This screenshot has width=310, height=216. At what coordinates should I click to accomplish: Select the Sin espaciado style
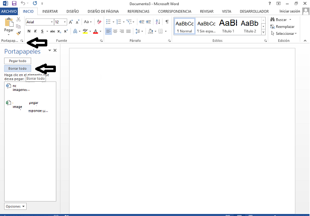pyautogui.click(x=206, y=26)
